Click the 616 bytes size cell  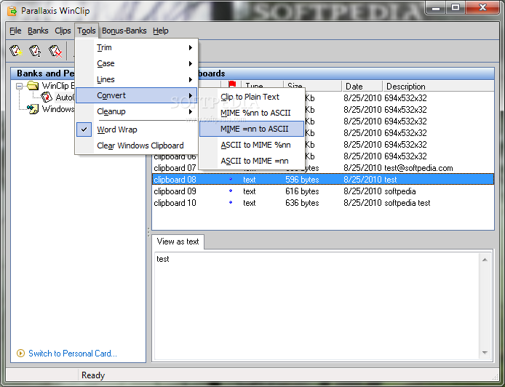click(x=302, y=191)
